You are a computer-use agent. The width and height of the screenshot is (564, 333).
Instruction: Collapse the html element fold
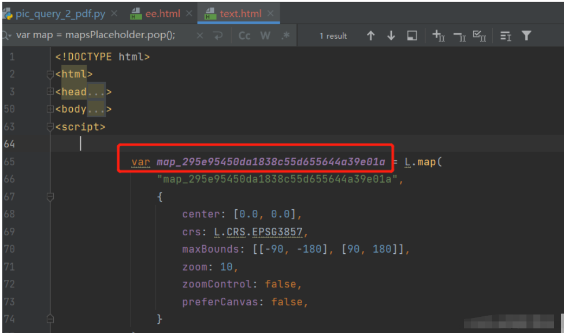pos(50,74)
